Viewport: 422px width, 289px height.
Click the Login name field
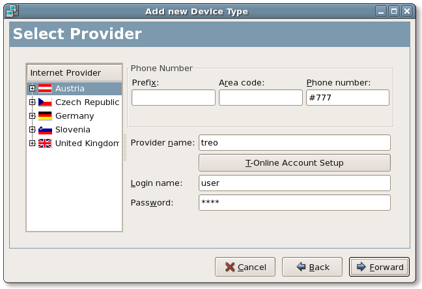294,183
